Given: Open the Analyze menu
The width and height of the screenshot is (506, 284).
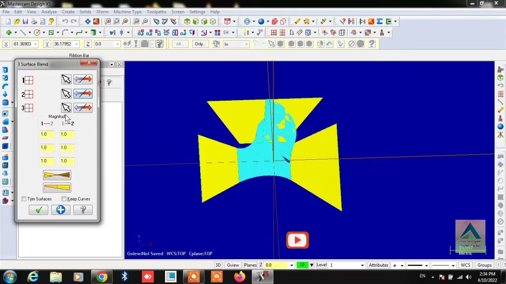Looking at the screenshot, I should (x=49, y=12).
